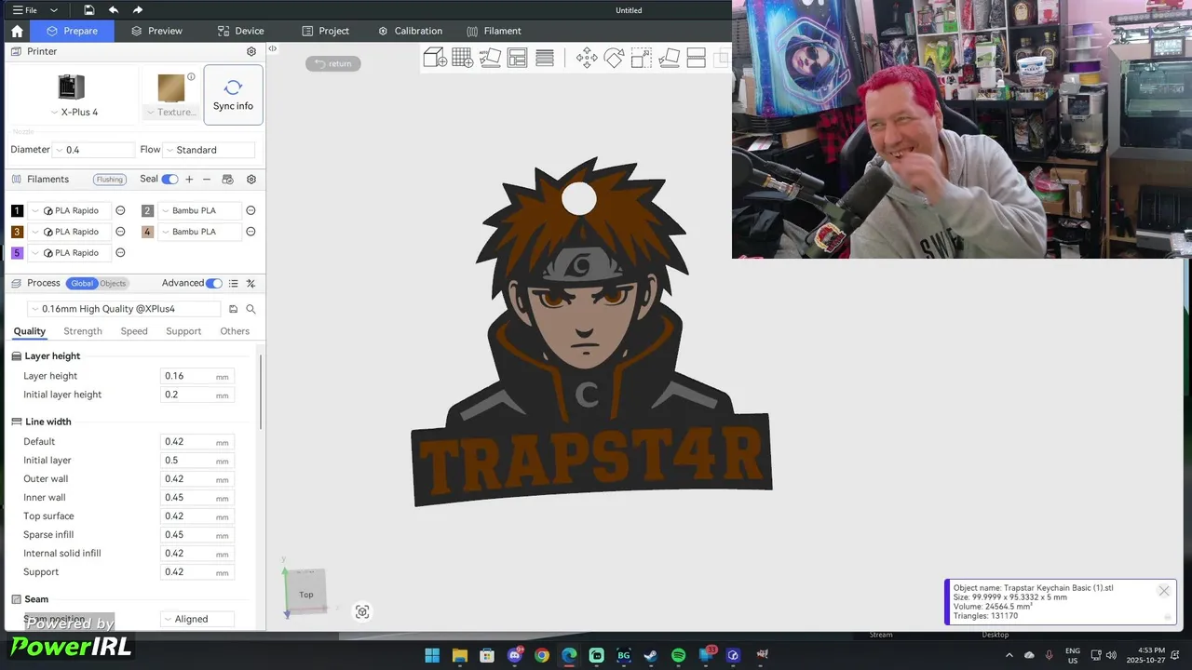Search process settings magnifier icon
Screen dimensions: 1192x670
251,309
